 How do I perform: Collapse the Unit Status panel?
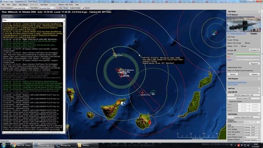tap(259, 12)
